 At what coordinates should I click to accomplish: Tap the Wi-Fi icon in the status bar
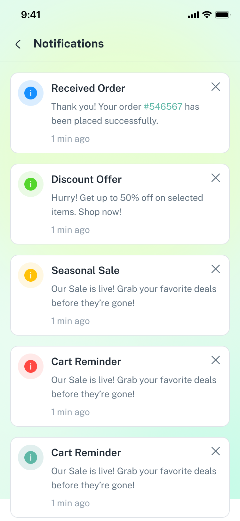tap(207, 15)
